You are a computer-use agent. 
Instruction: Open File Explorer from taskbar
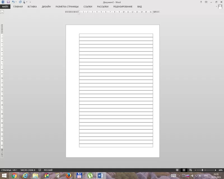(x=36, y=176)
